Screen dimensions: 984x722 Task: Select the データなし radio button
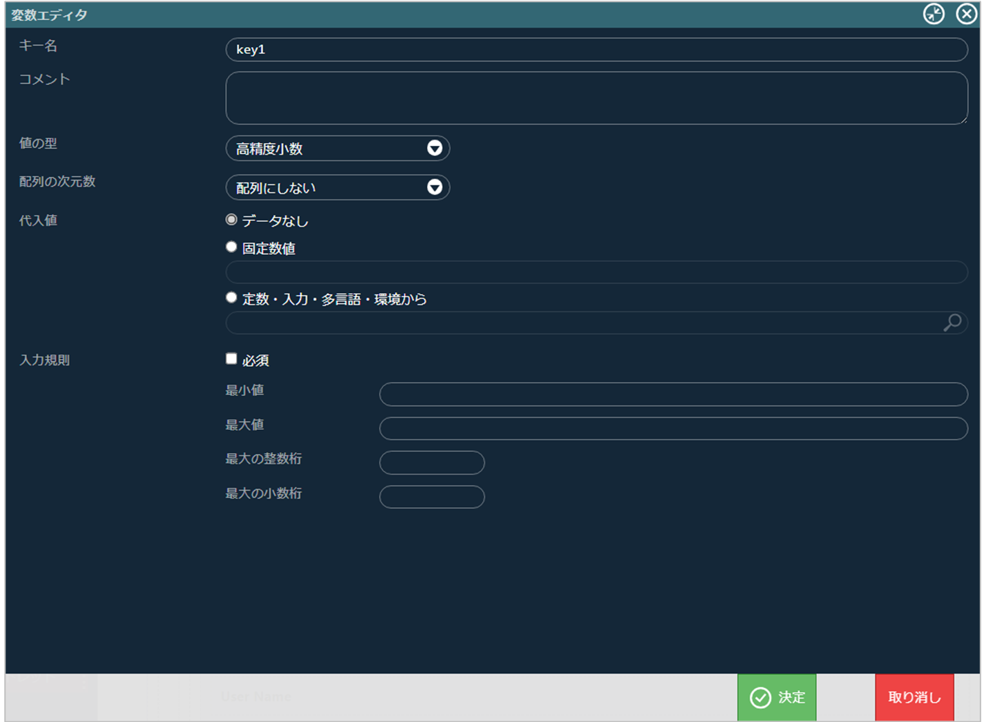click(x=231, y=220)
